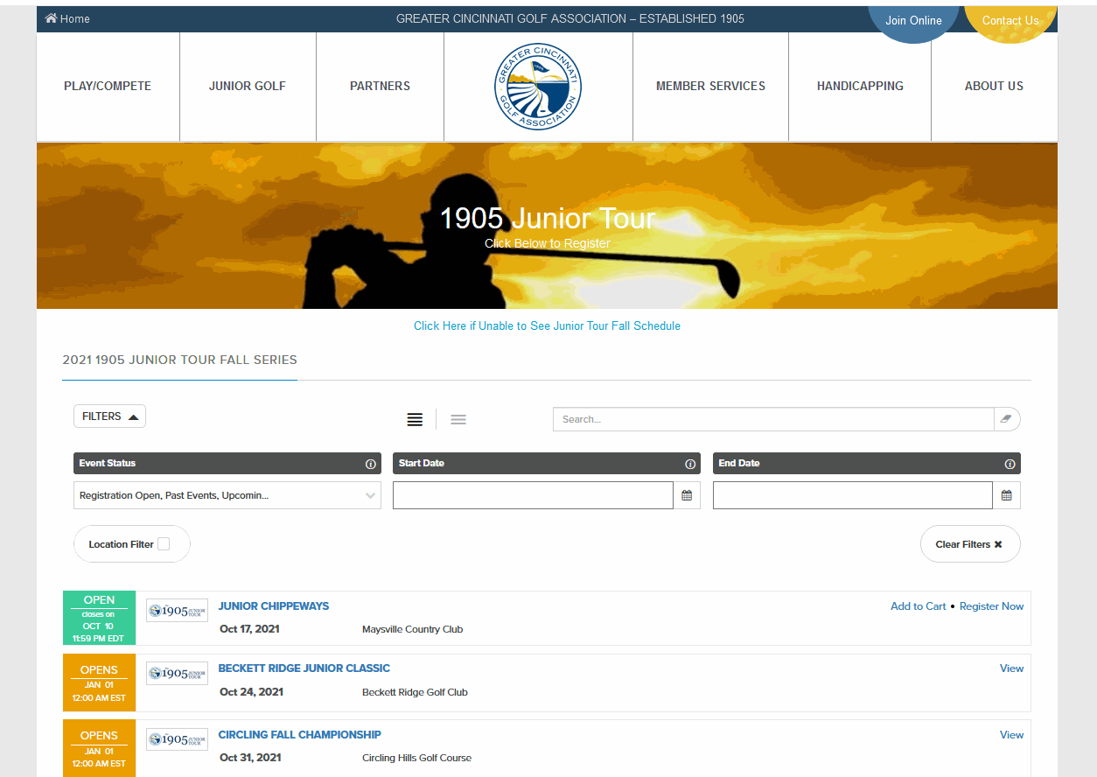
Task: Click the 1905 Junior Tour banner heading
Action: [547, 218]
